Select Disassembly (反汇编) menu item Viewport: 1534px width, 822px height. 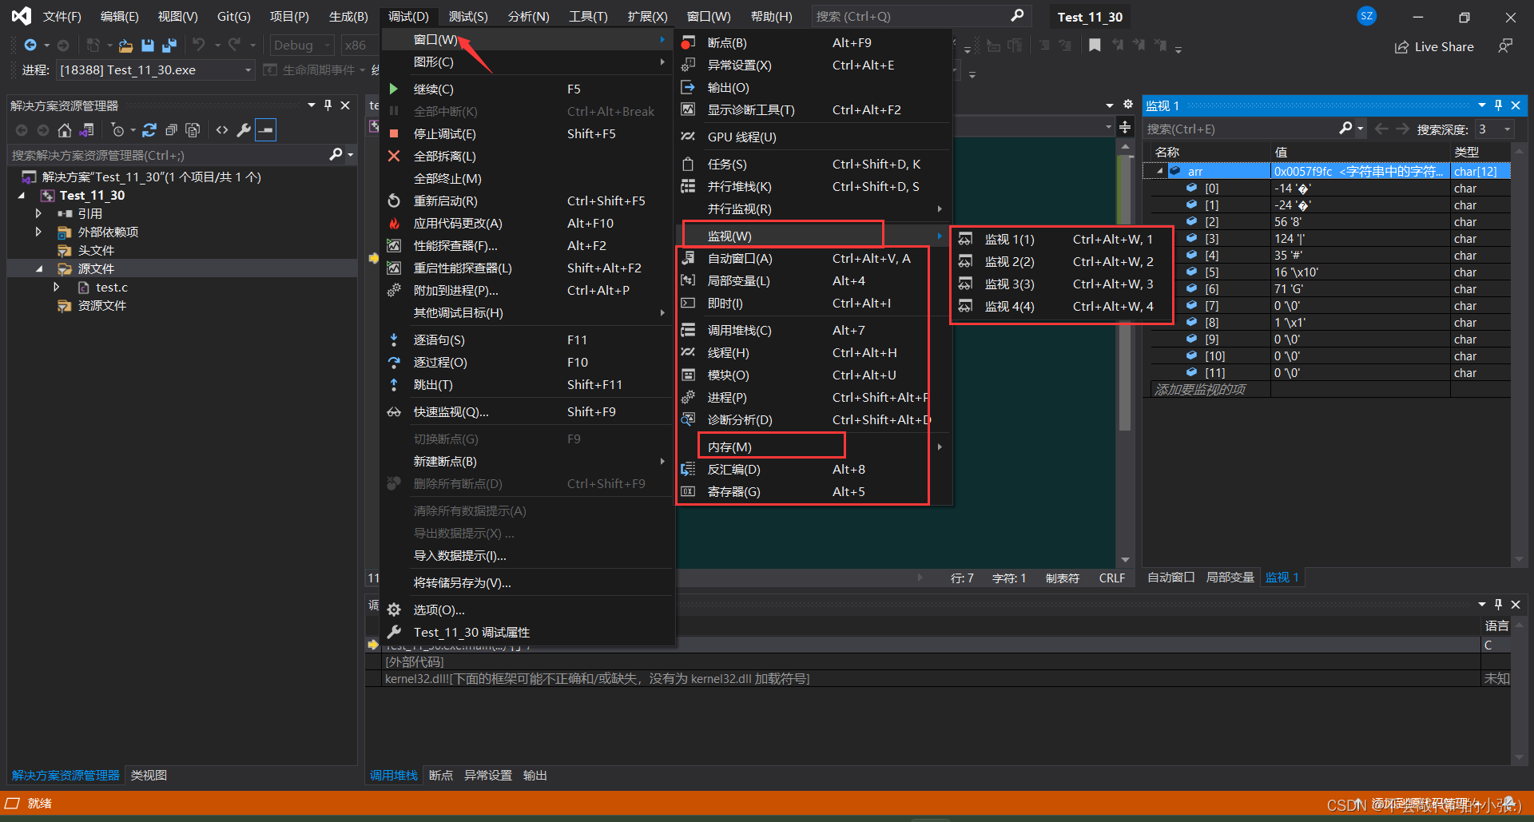point(814,470)
